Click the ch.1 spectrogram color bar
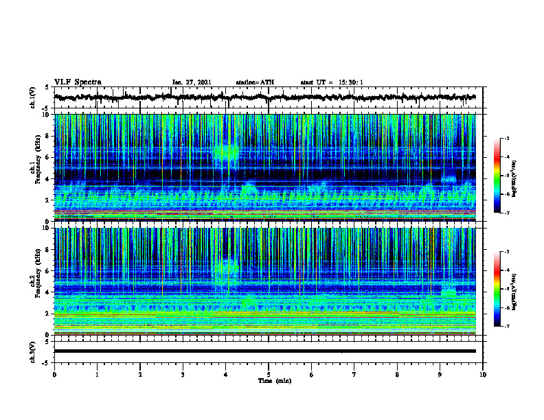Screen dimensions: 544x420 (497, 176)
